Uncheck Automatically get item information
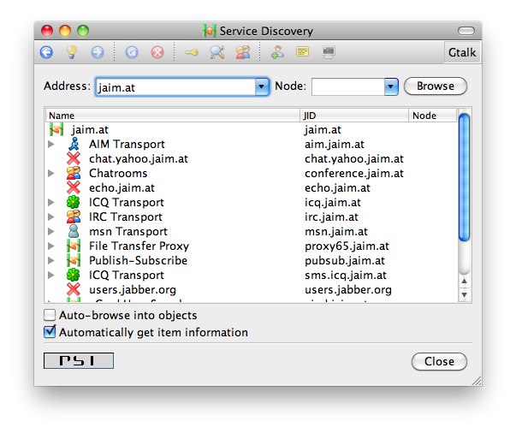The width and height of the screenshot is (516, 433). coord(50,332)
